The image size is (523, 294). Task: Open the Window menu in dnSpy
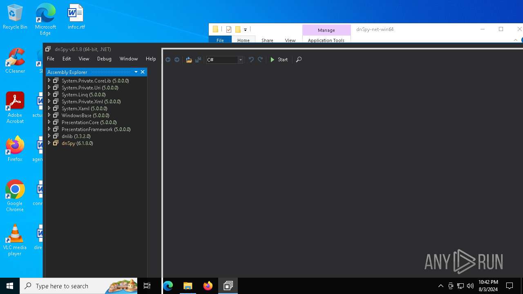[x=129, y=59]
